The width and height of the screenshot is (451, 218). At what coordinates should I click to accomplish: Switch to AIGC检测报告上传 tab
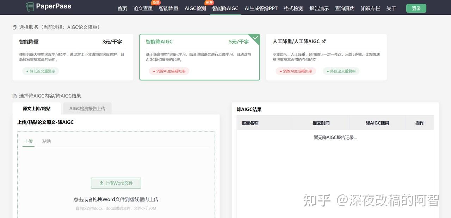pyautogui.click(x=87, y=108)
